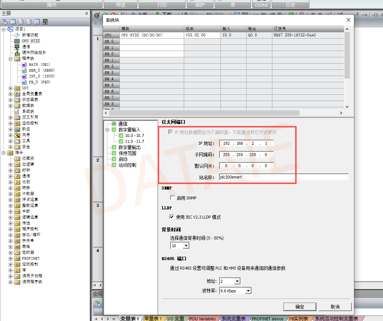The image size is (383, 321).
Task: Toggle the 通信 checkbox in system block tree
Action: (x=114, y=124)
